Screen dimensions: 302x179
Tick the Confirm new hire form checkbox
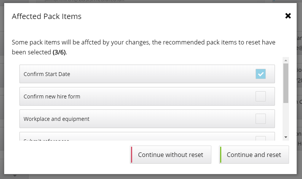[260, 97]
